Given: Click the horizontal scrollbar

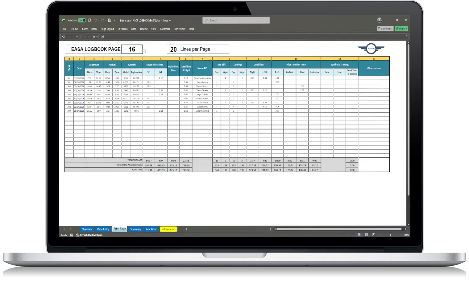Looking at the screenshot, I should coord(339,229).
